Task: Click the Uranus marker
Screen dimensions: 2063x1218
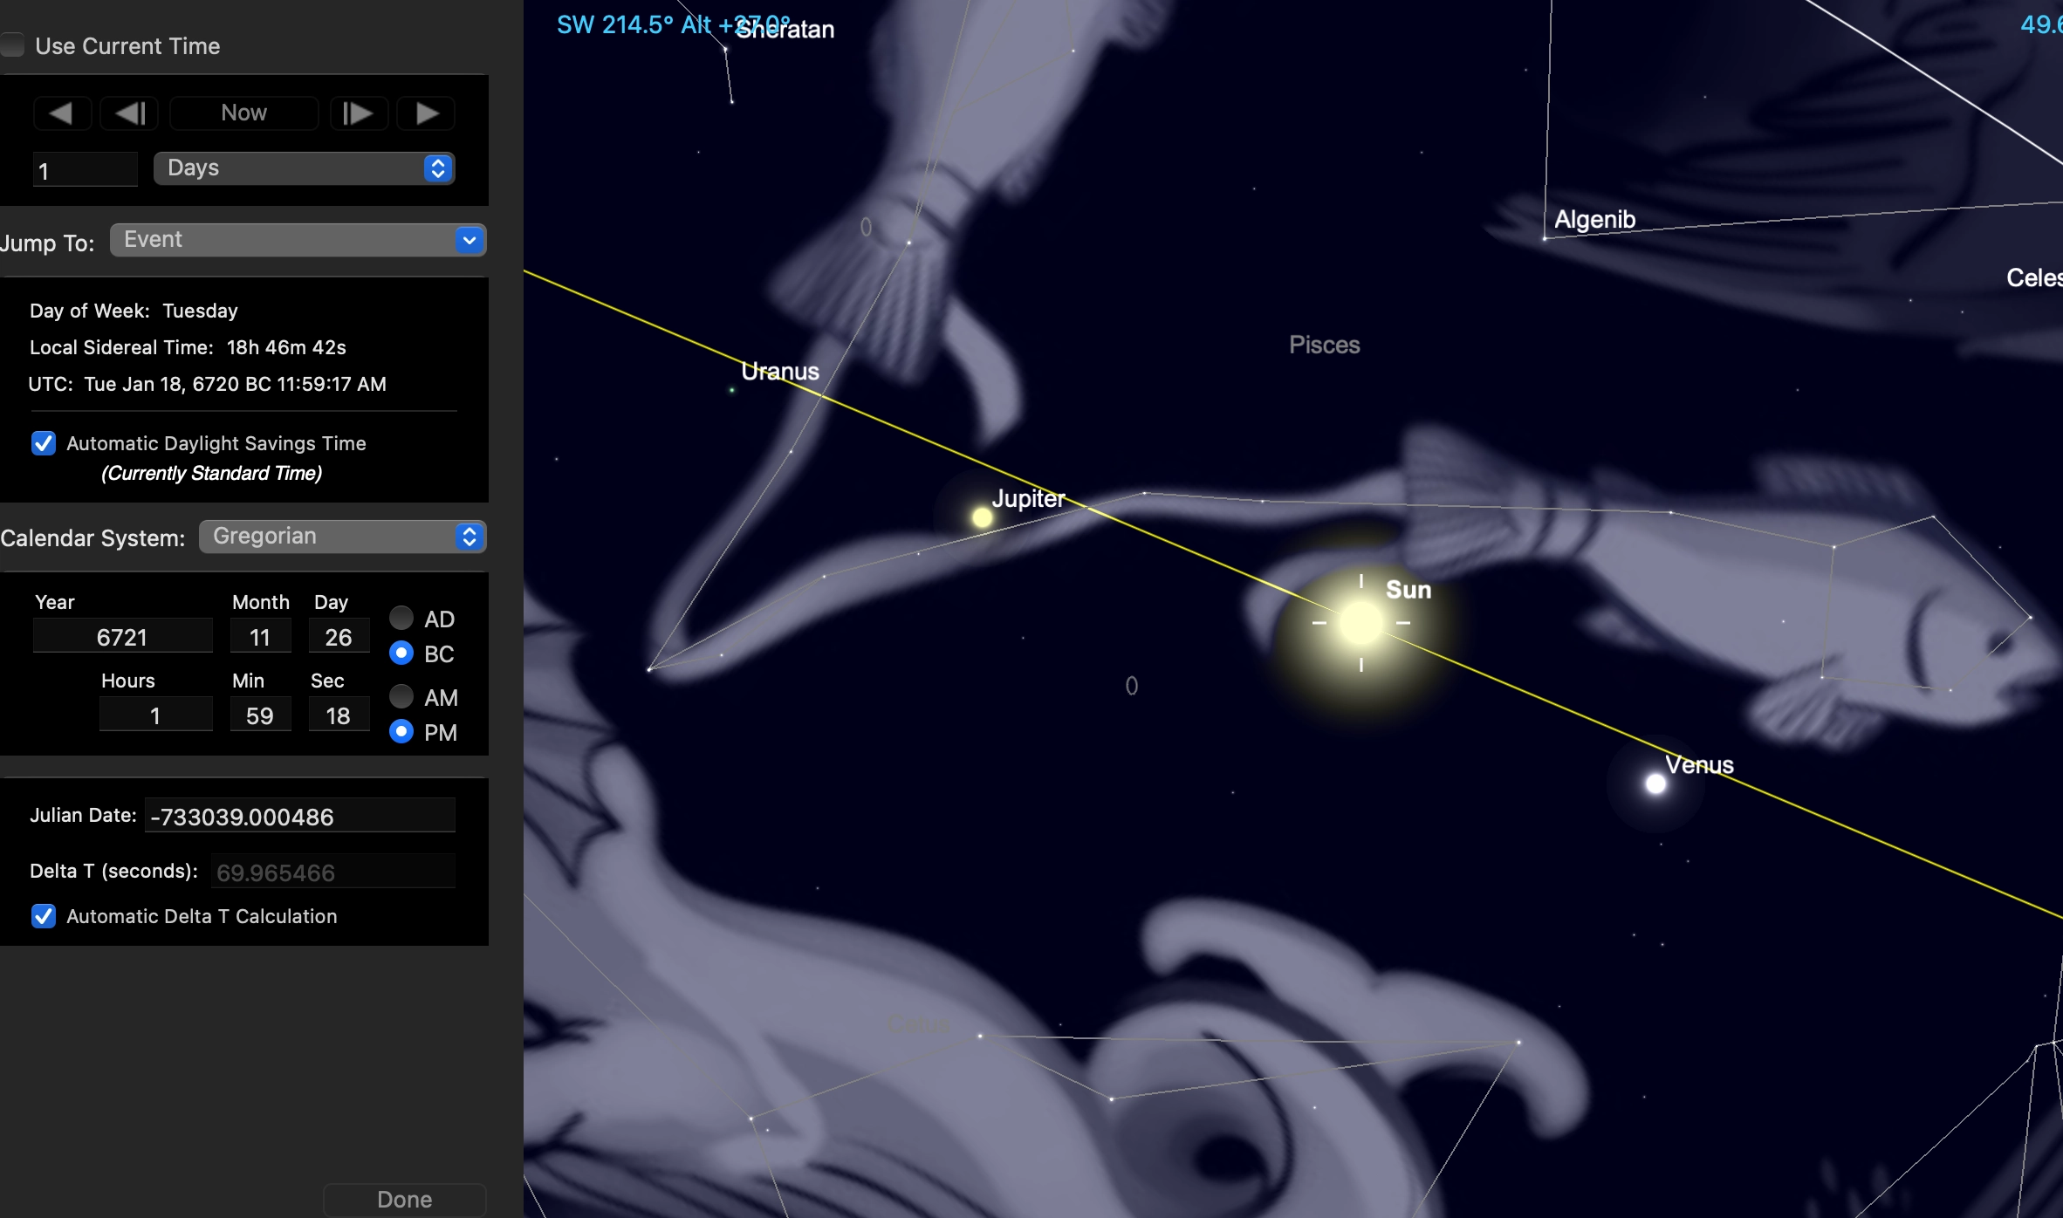Action: (x=732, y=390)
